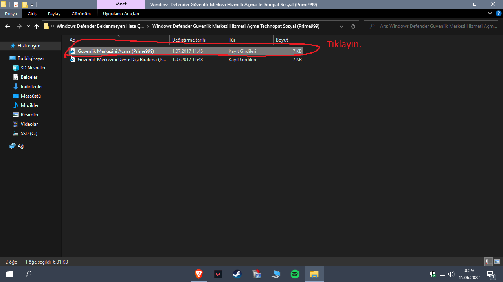Image resolution: width=503 pixels, height=282 pixels.
Task: Open the Belgeler folder
Action: tap(25, 77)
